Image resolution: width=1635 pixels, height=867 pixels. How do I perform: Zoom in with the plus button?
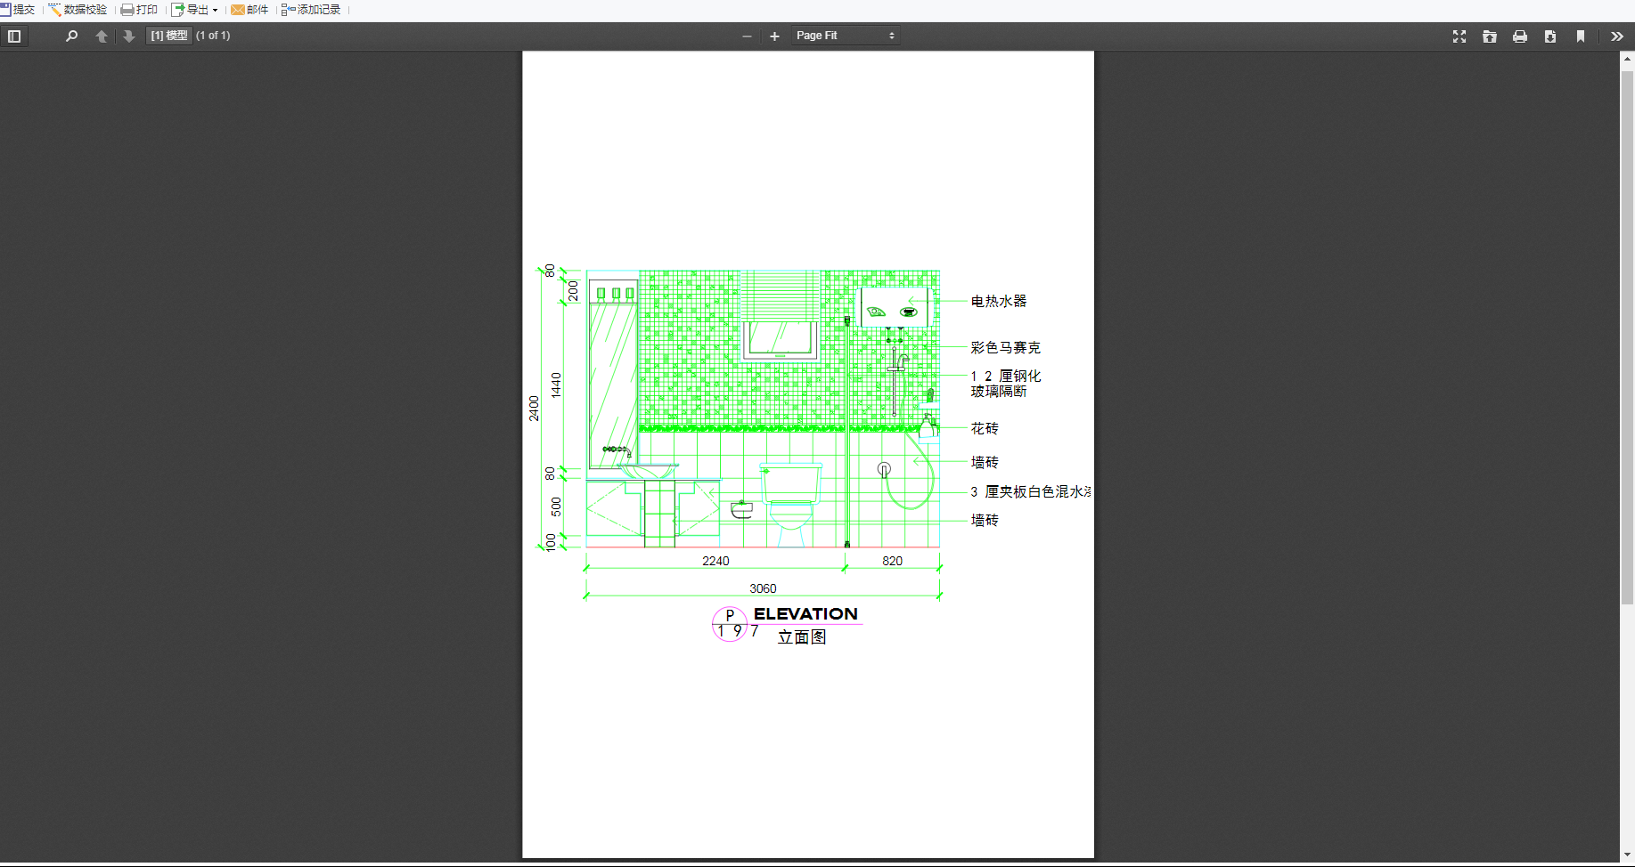pos(774,36)
